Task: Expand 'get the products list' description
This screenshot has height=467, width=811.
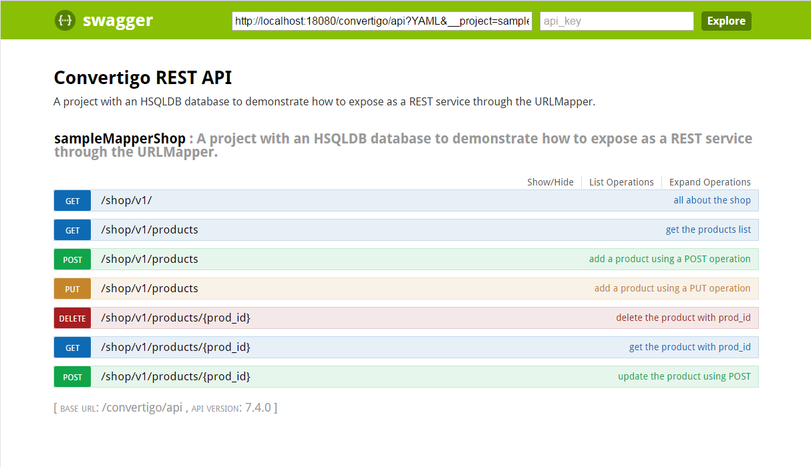Action: (708, 229)
